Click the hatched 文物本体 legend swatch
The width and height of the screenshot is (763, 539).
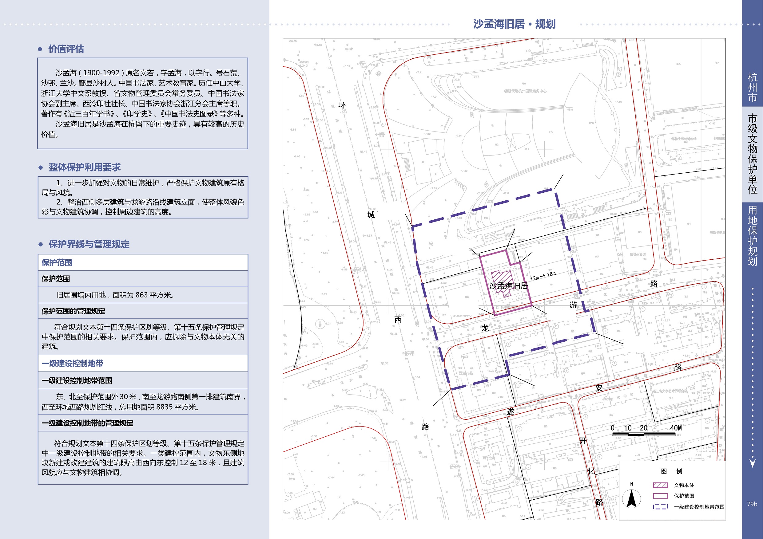pos(660,485)
